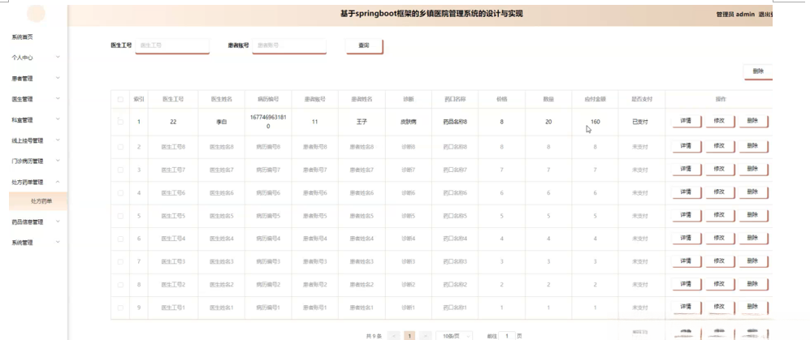Expand the 患者管理 chevron in sidebar
Screen dimensions: 810x340
point(58,78)
